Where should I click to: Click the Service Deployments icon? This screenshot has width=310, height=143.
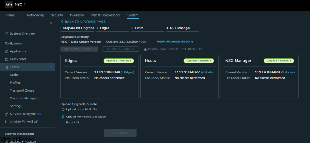pos(7,114)
